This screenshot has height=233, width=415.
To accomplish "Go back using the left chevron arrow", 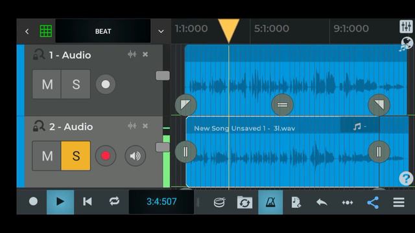I will 27,32.
